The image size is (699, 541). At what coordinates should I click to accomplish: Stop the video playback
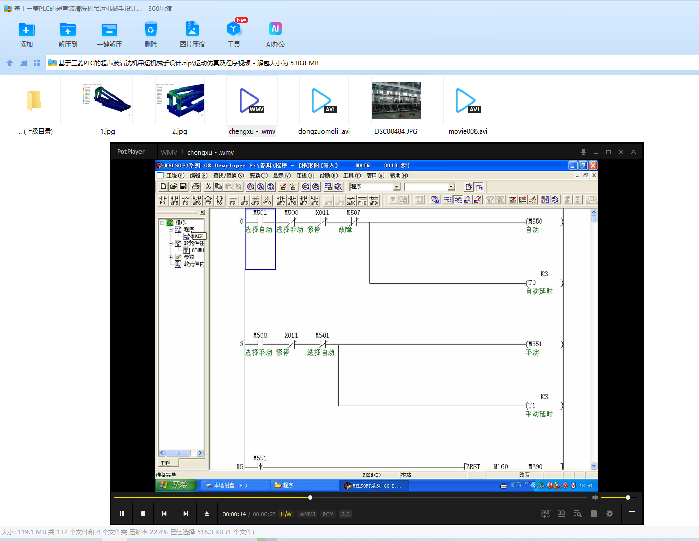(x=143, y=514)
